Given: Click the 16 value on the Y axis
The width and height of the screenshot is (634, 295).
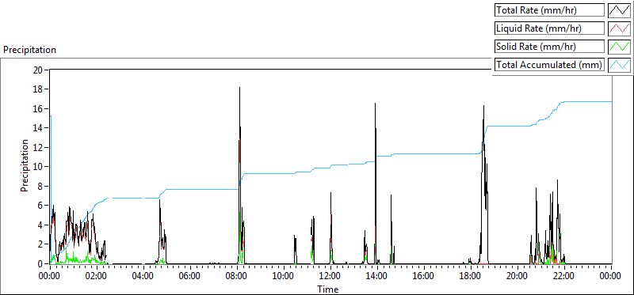Looking at the screenshot, I should tap(38, 108).
